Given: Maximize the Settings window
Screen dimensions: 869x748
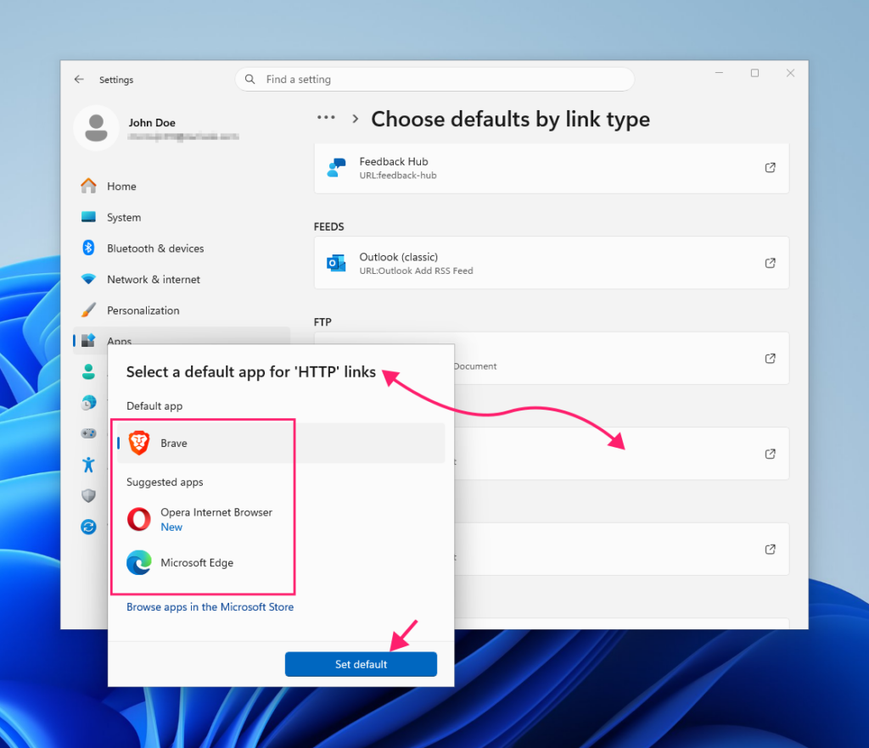Looking at the screenshot, I should click(754, 73).
